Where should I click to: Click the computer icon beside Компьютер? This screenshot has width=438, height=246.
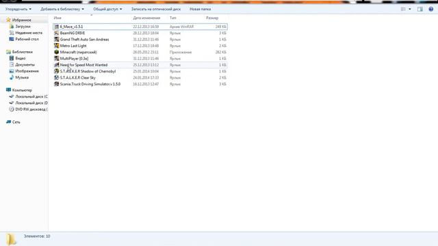point(8,90)
